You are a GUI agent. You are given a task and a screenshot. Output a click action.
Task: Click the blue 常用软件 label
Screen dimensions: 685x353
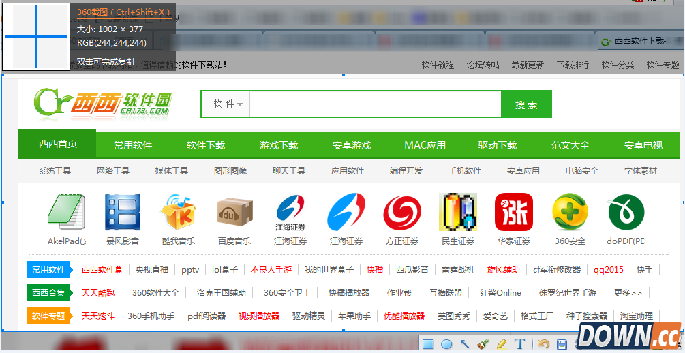pyautogui.click(x=48, y=270)
